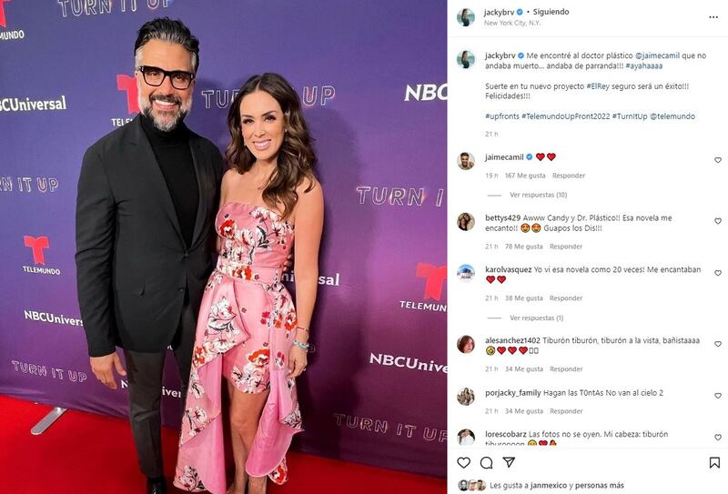This screenshot has height=494, width=728.
Task: Like karolvasquez's comment
Action: click(718, 273)
